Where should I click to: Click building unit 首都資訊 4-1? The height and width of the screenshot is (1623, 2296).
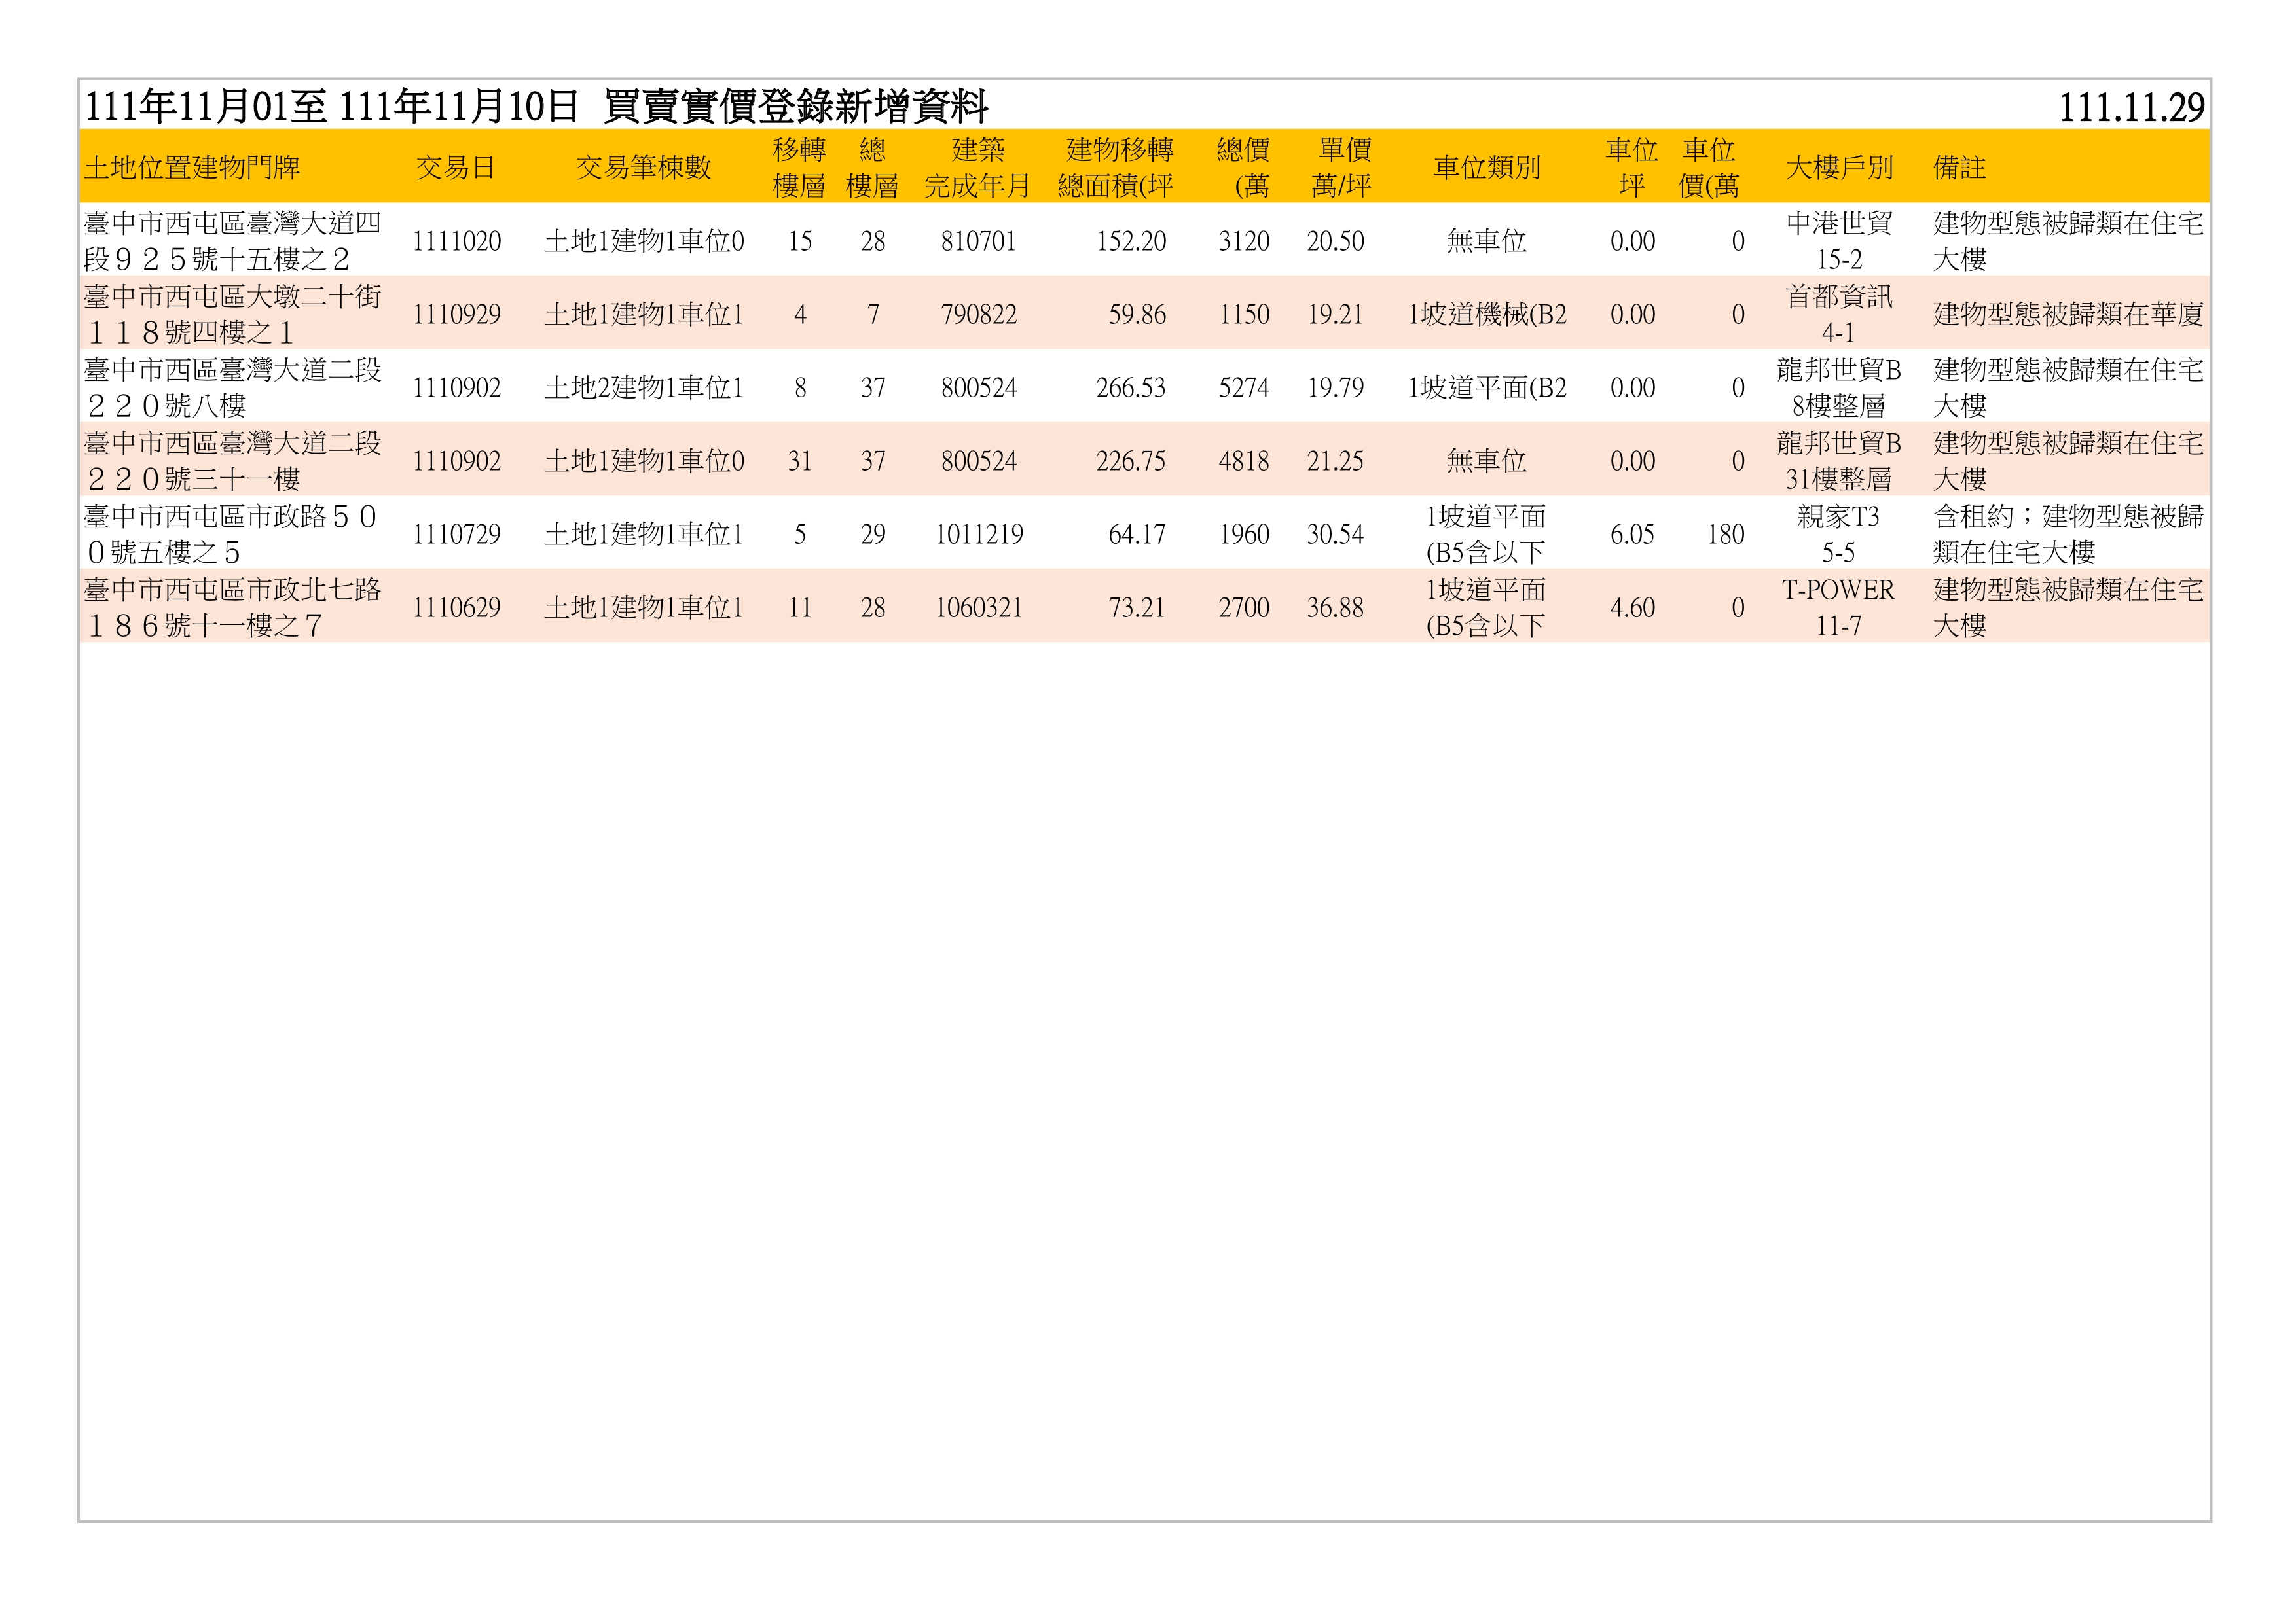coord(1839,314)
